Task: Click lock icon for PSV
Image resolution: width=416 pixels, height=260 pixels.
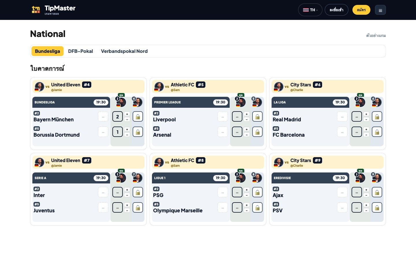Action: tap(377, 208)
